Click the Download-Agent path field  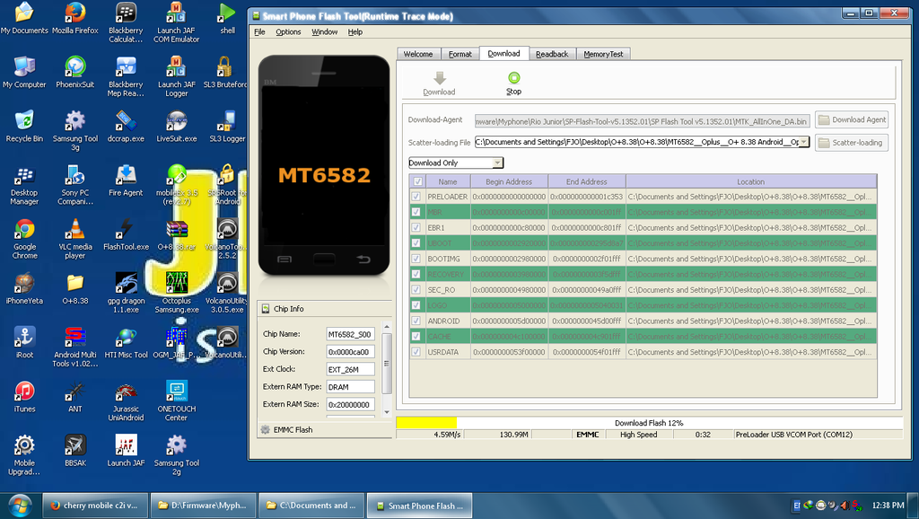point(643,121)
